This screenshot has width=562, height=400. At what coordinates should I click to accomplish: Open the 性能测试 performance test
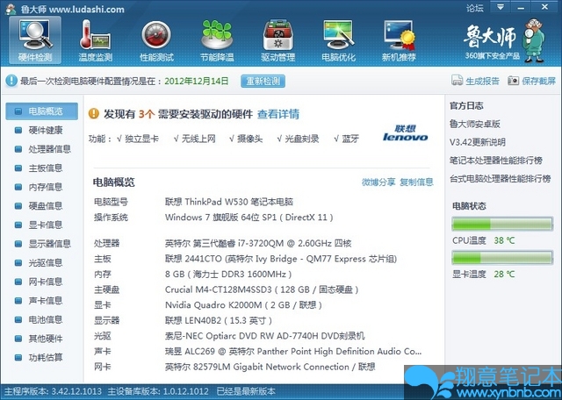point(156,40)
